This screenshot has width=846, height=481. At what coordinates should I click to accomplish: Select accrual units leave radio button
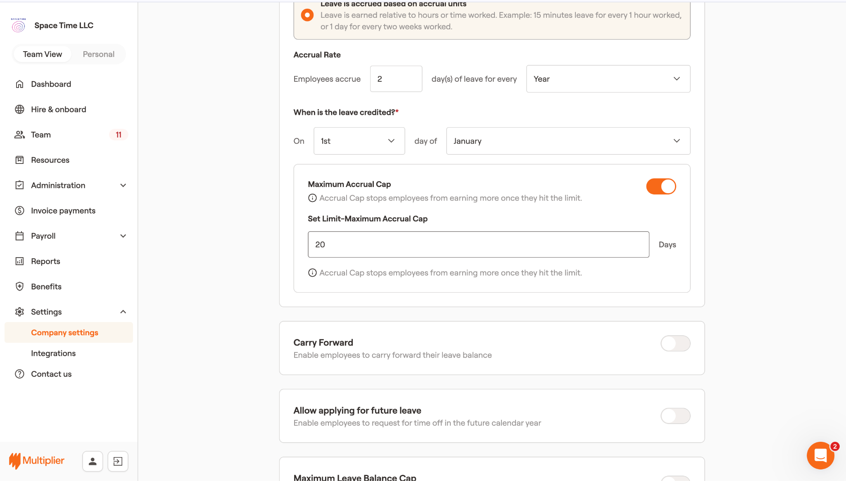(x=307, y=15)
